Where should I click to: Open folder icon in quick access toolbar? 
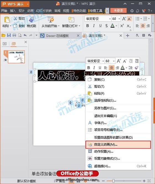pyautogui.click(x=4, y=35)
